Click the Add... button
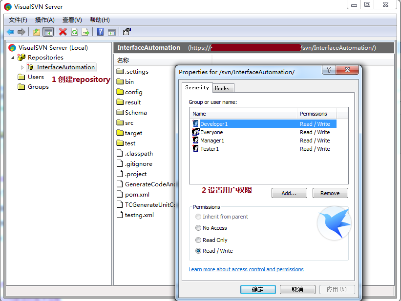401x301 pixels. tap(289, 193)
